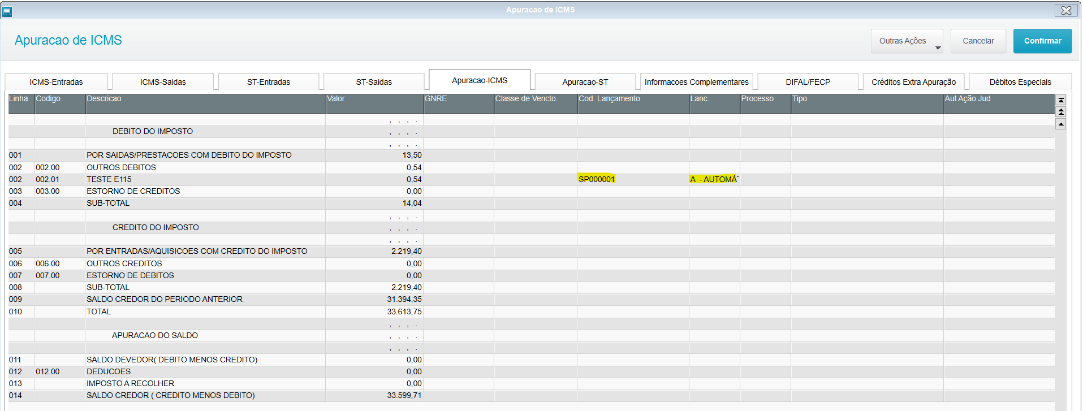Select the SALDO CREDOR ( CREDITO MENOS DEBITO) row
This screenshot has width=1083, height=411.
531,395
